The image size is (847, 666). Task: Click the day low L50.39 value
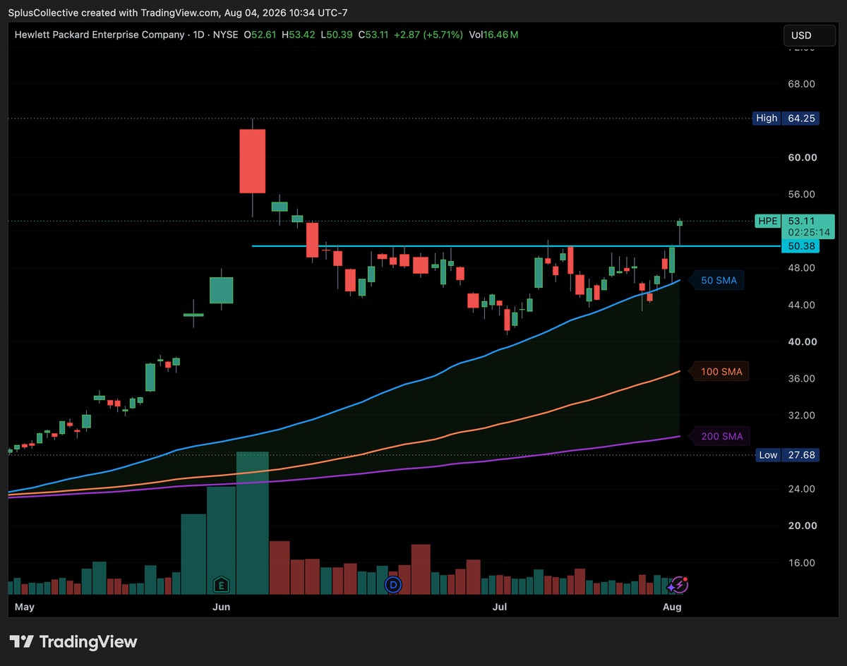click(337, 35)
